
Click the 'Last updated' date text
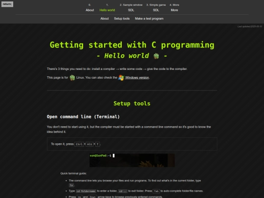coord(250,26)
